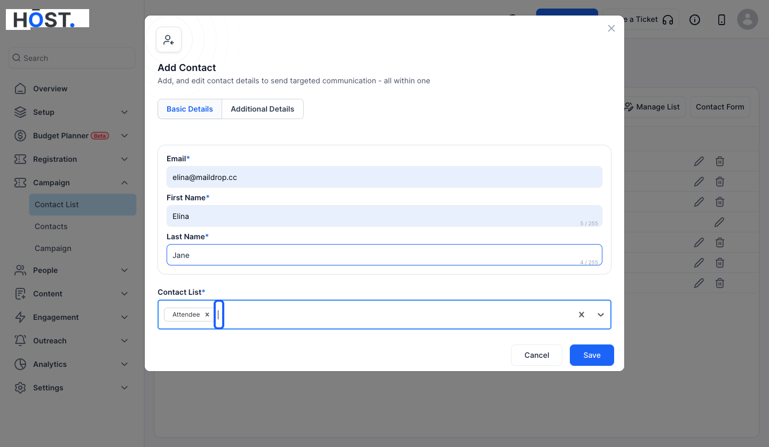Click the Beta badge beside Budget Planner
769x447 pixels.
click(100, 136)
